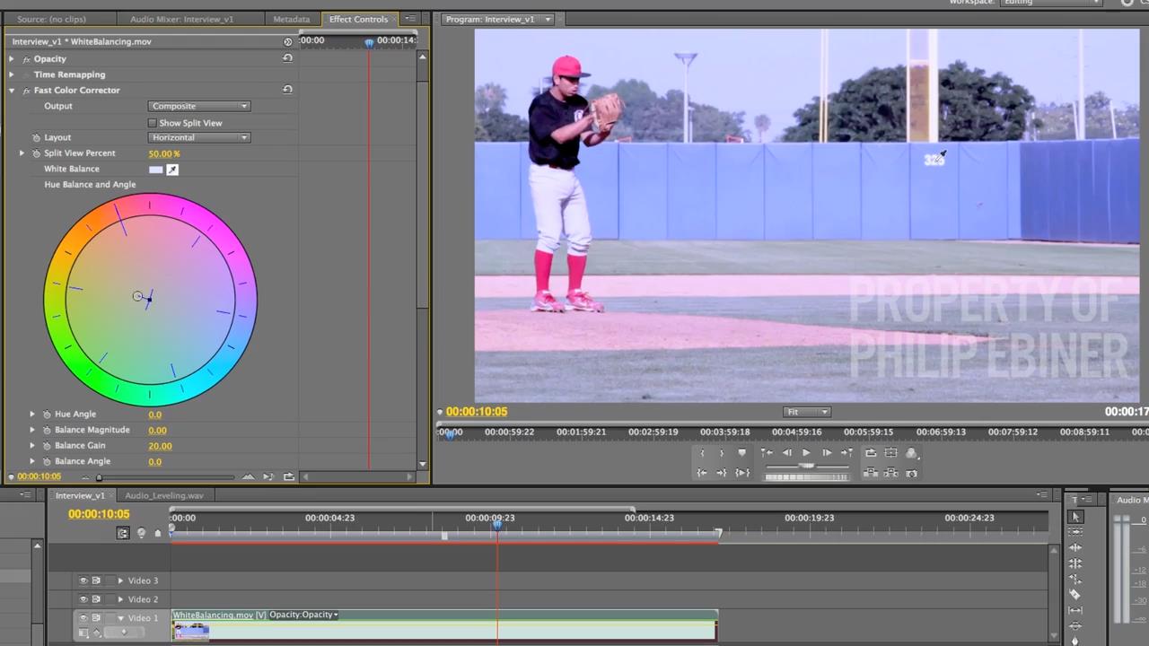Click the Go to In Point icon

click(x=702, y=473)
